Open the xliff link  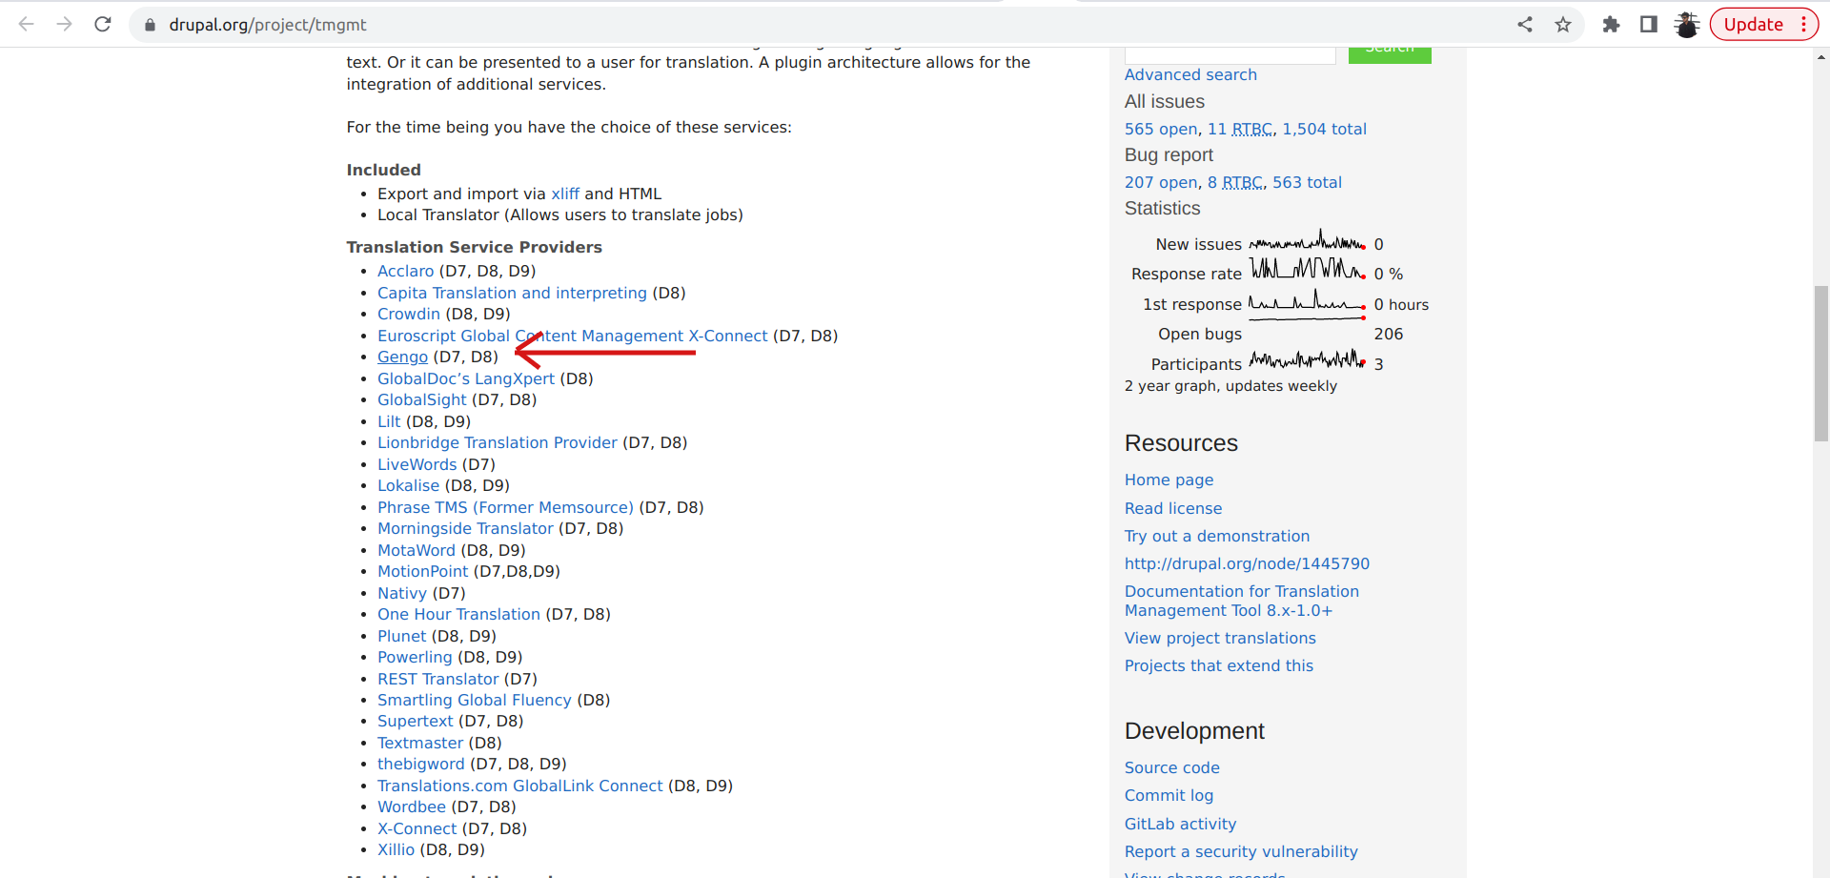[565, 194]
